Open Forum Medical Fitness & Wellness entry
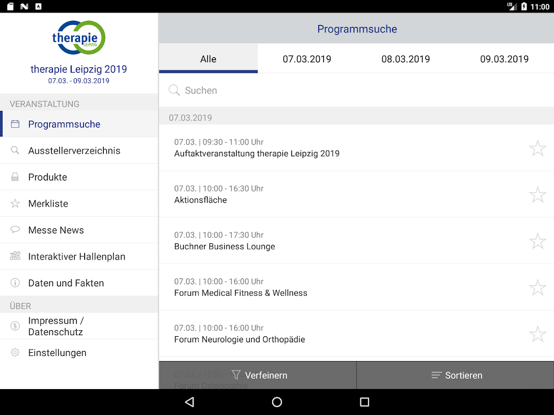 coord(357,287)
